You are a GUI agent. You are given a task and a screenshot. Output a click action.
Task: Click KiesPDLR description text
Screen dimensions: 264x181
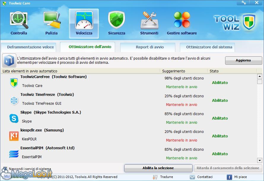point(29,139)
